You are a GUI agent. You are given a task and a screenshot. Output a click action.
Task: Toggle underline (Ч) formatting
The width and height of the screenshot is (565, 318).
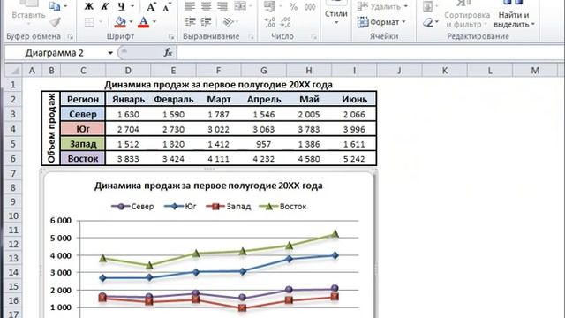coord(122,6)
